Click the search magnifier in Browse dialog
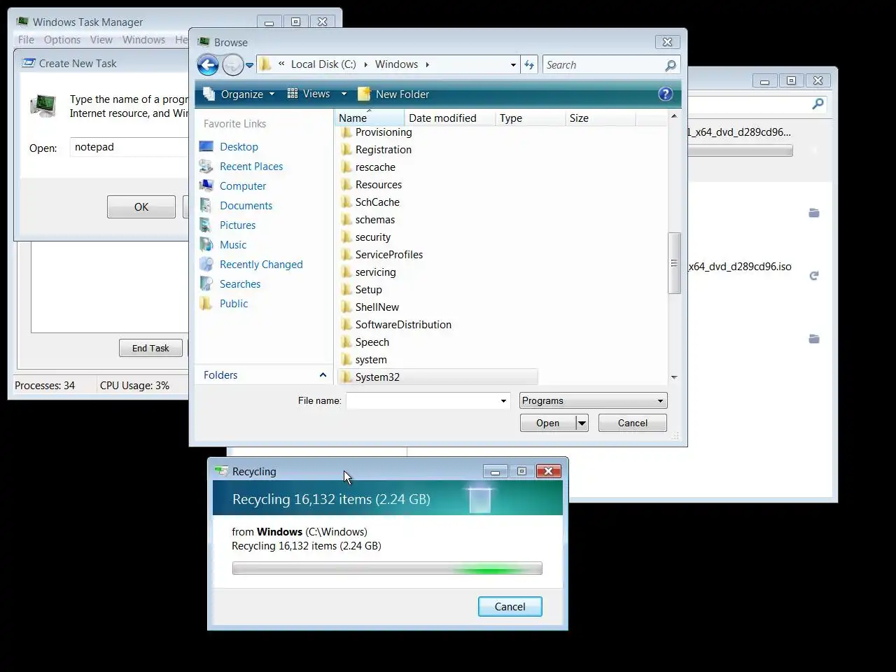This screenshot has width=896, height=672. (x=671, y=65)
